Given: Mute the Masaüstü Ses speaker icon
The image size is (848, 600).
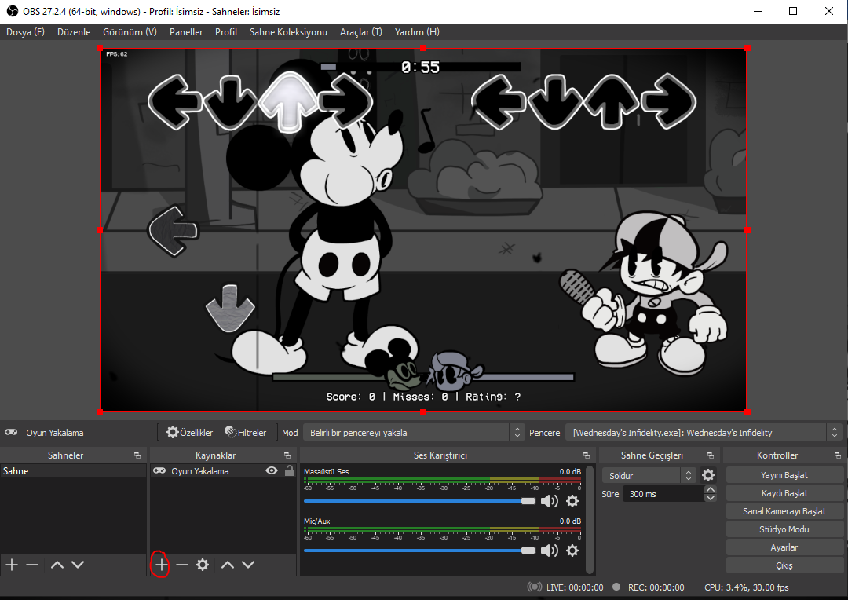Looking at the screenshot, I should [550, 501].
